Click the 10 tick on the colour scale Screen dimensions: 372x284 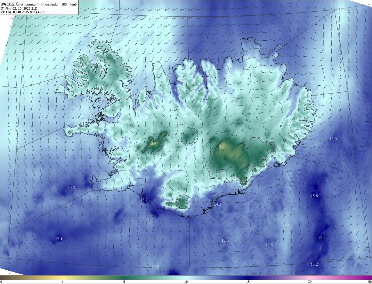[x=186, y=282]
